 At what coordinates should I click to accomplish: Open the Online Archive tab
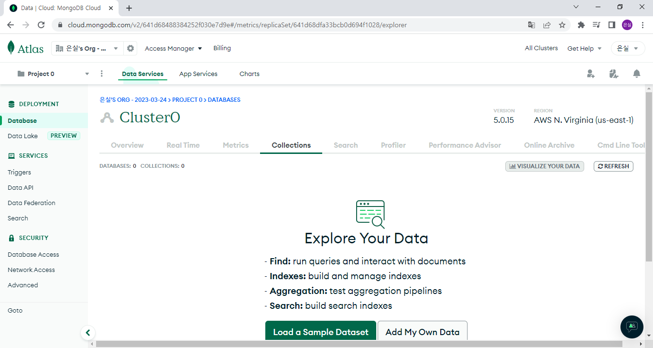click(x=549, y=145)
